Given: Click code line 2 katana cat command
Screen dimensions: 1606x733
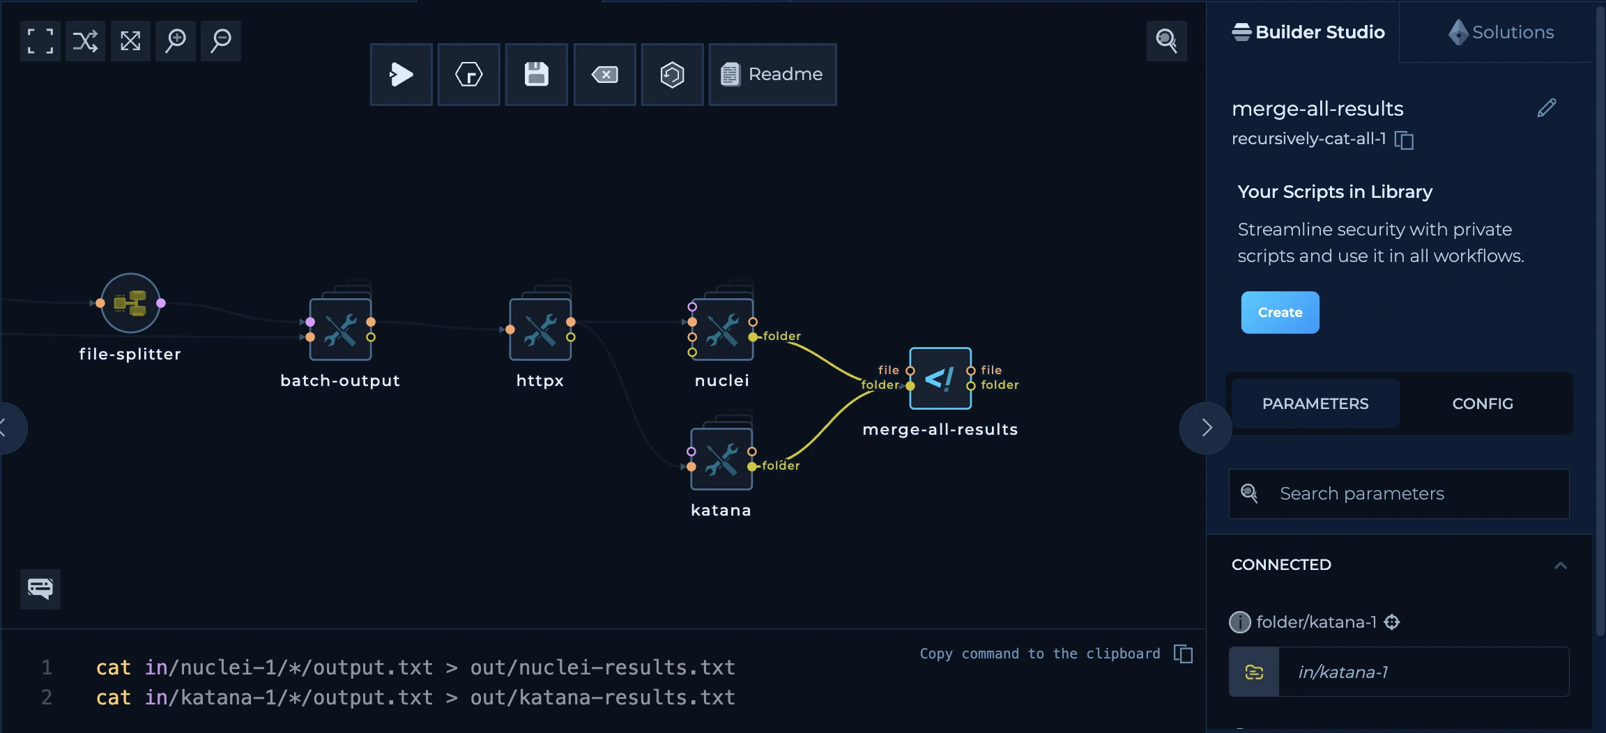Looking at the screenshot, I should tap(415, 697).
